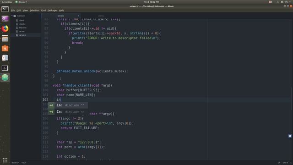Click the printf ERROR write to descriptor line
Image resolution: width=293 pixels, height=165 pixels.
[x=116, y=38]
